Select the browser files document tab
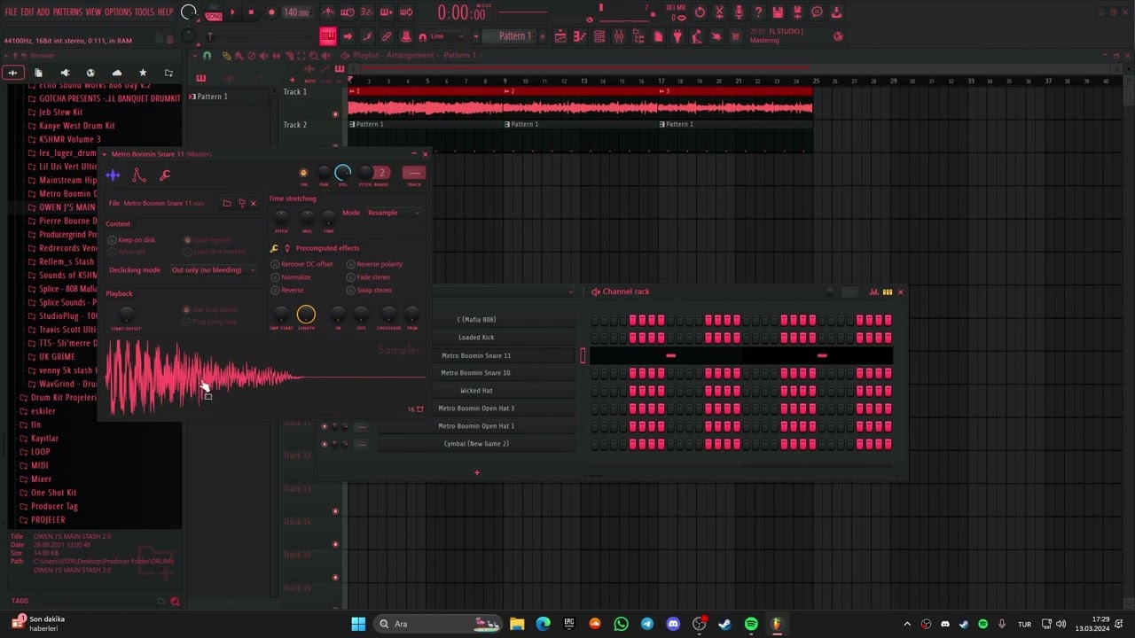 [x=38, y=73]
